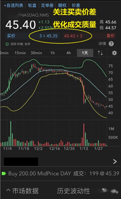Tap the 卖价 ask button
Viewport: 121px width, 199px height.
click(111, 36)
